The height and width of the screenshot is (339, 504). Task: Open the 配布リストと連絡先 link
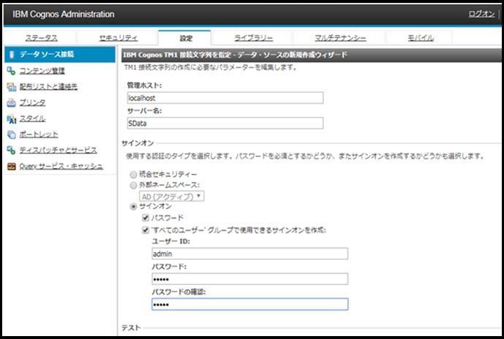click(x=48, y=86)
